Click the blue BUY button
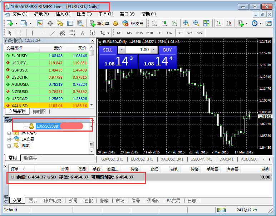The image size is (276, 216). (x=167, y=50)
